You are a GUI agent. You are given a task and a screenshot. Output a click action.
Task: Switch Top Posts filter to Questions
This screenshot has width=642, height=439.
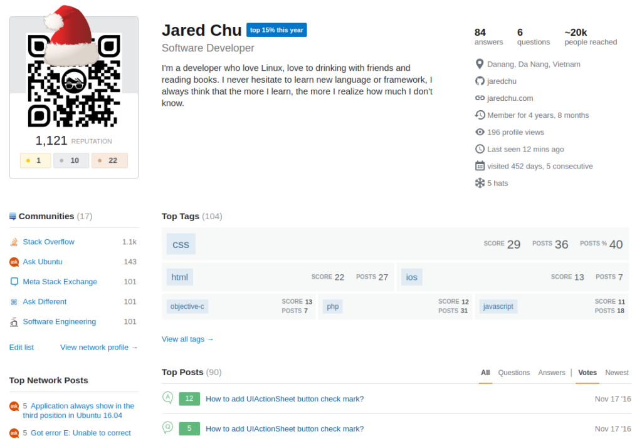(x=514, y=373)
